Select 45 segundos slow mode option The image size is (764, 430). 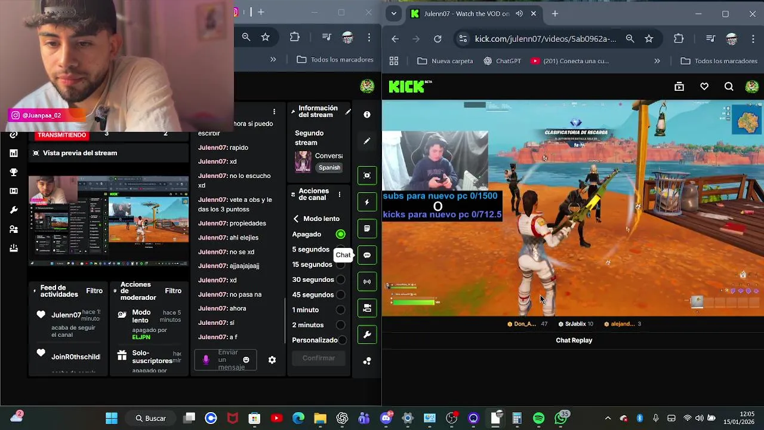click(x=340, y=294)
